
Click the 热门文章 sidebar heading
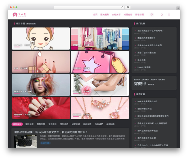point(141,24)
